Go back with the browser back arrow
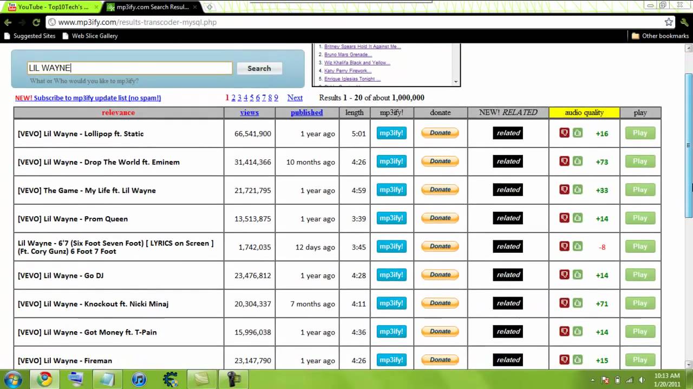This screenshot has height=389, width=693. [x=8, y=22]
